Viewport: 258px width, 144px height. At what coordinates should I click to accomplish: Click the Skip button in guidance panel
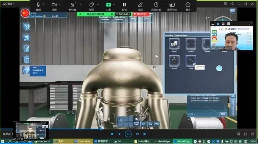[x=223, y=114]
